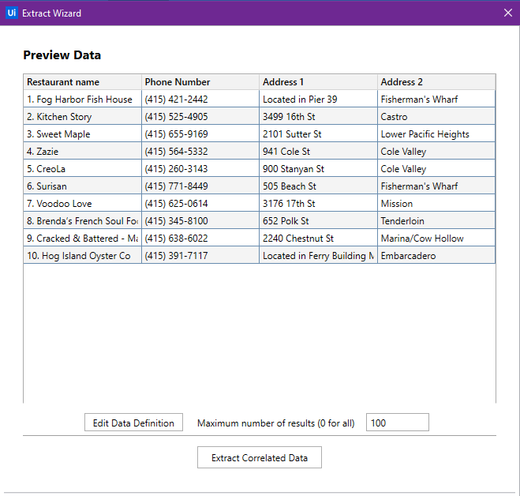Click the Extract Correlated Data button
Viewport: 520px width, 496px height.
260,457
